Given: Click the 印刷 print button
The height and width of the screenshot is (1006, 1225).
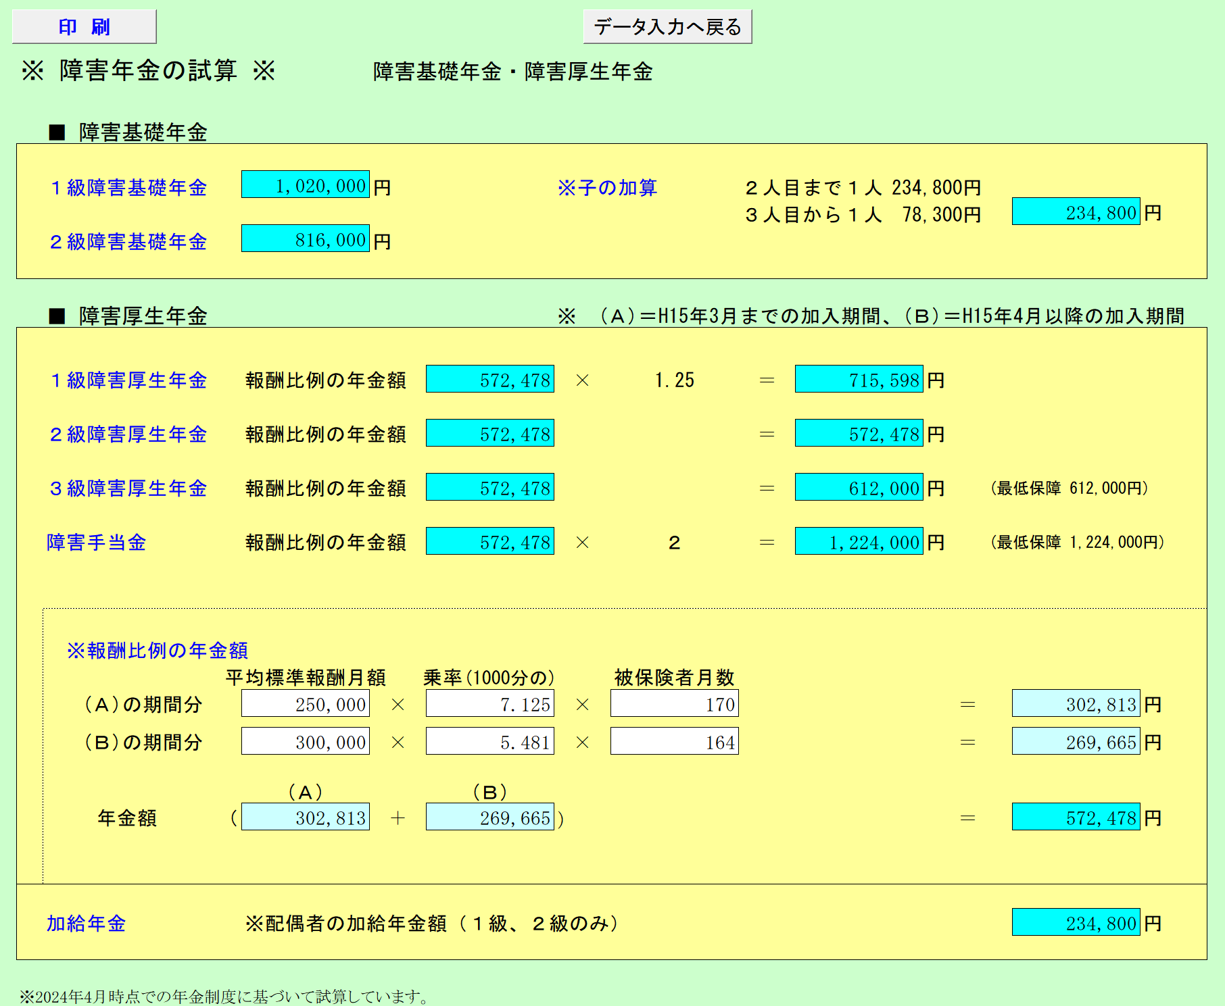Looking at the screenshot, I should pyautogui.click(x=84, y=27).
